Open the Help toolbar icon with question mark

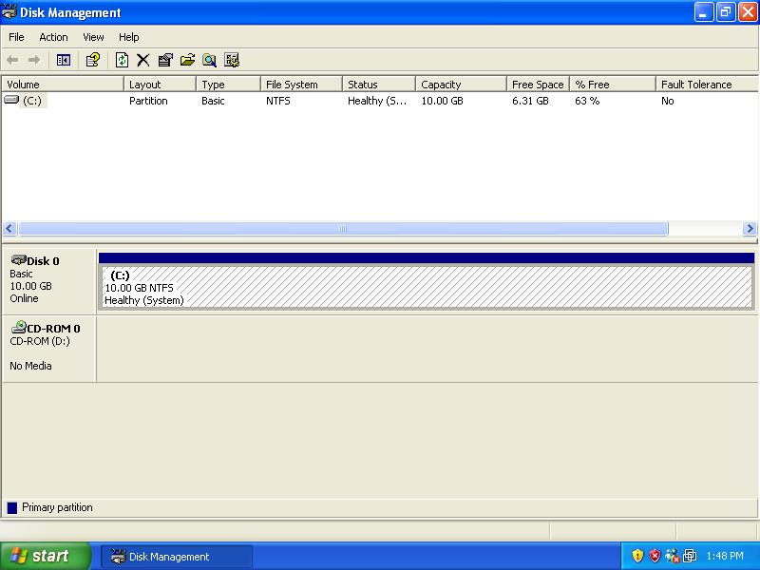(92, 60)
